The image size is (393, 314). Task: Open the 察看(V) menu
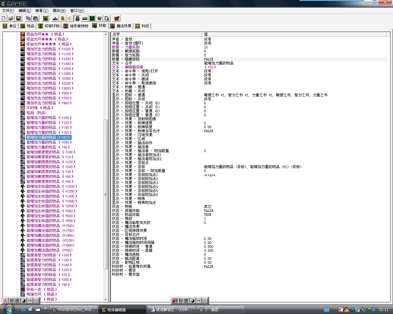coord(42,10)
